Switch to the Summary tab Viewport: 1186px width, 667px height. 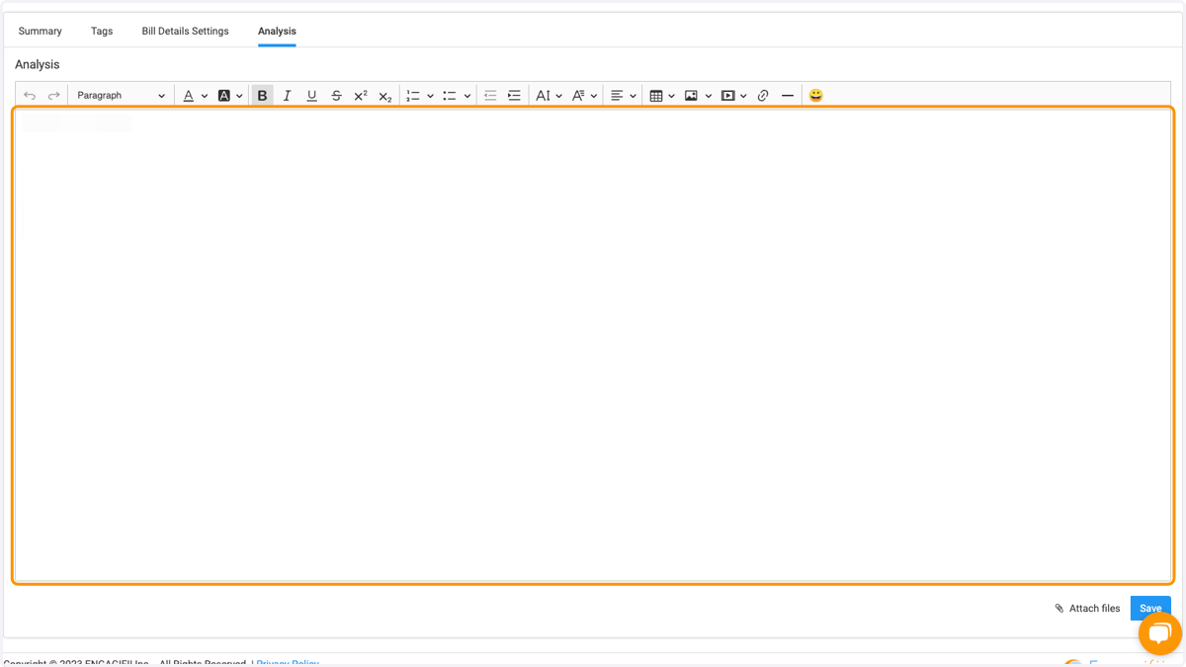point(41,31)
